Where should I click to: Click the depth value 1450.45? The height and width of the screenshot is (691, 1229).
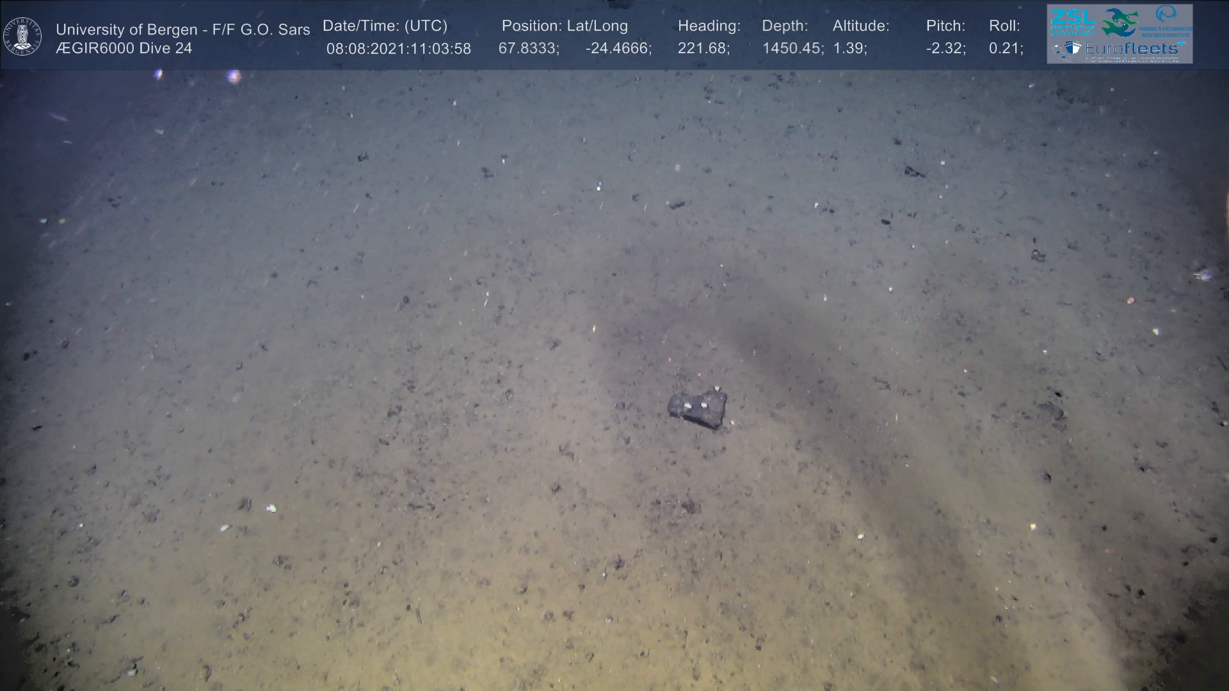pyautogui.click(x=792, y=49)
